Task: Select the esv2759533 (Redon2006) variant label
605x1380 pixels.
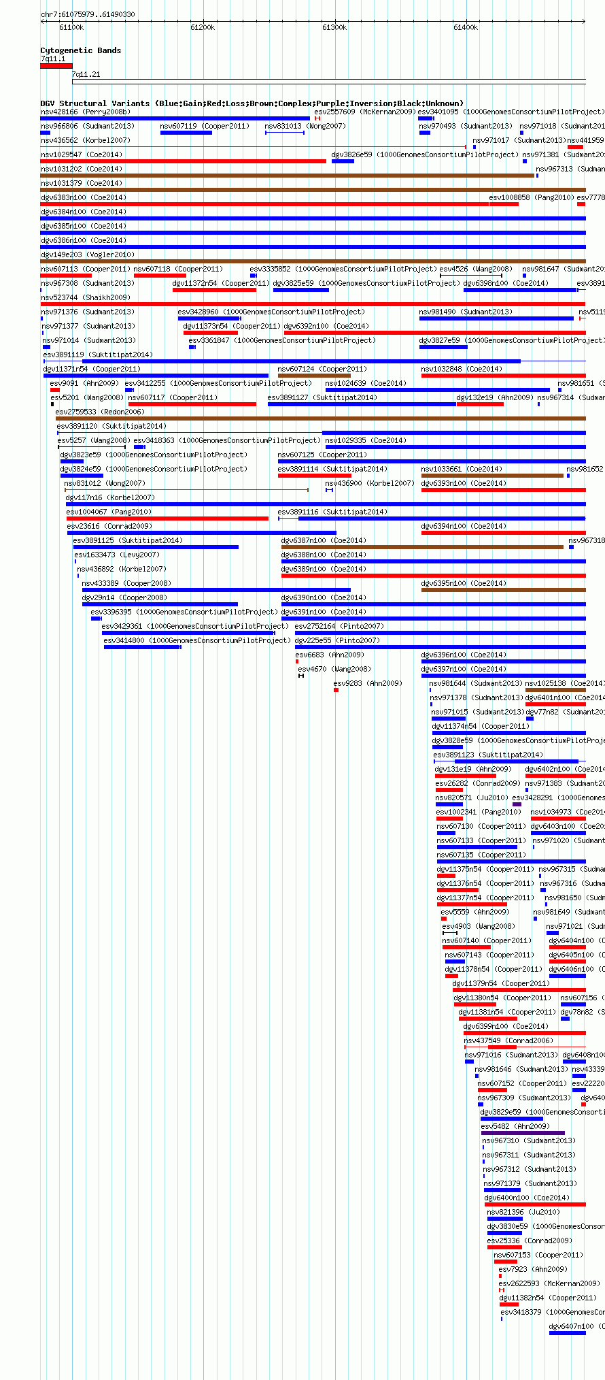Action: click(x=101, y=412)
